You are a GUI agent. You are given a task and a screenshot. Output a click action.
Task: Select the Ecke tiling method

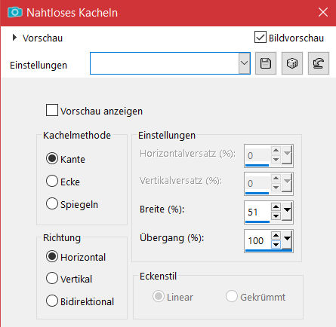pos(52,181)
